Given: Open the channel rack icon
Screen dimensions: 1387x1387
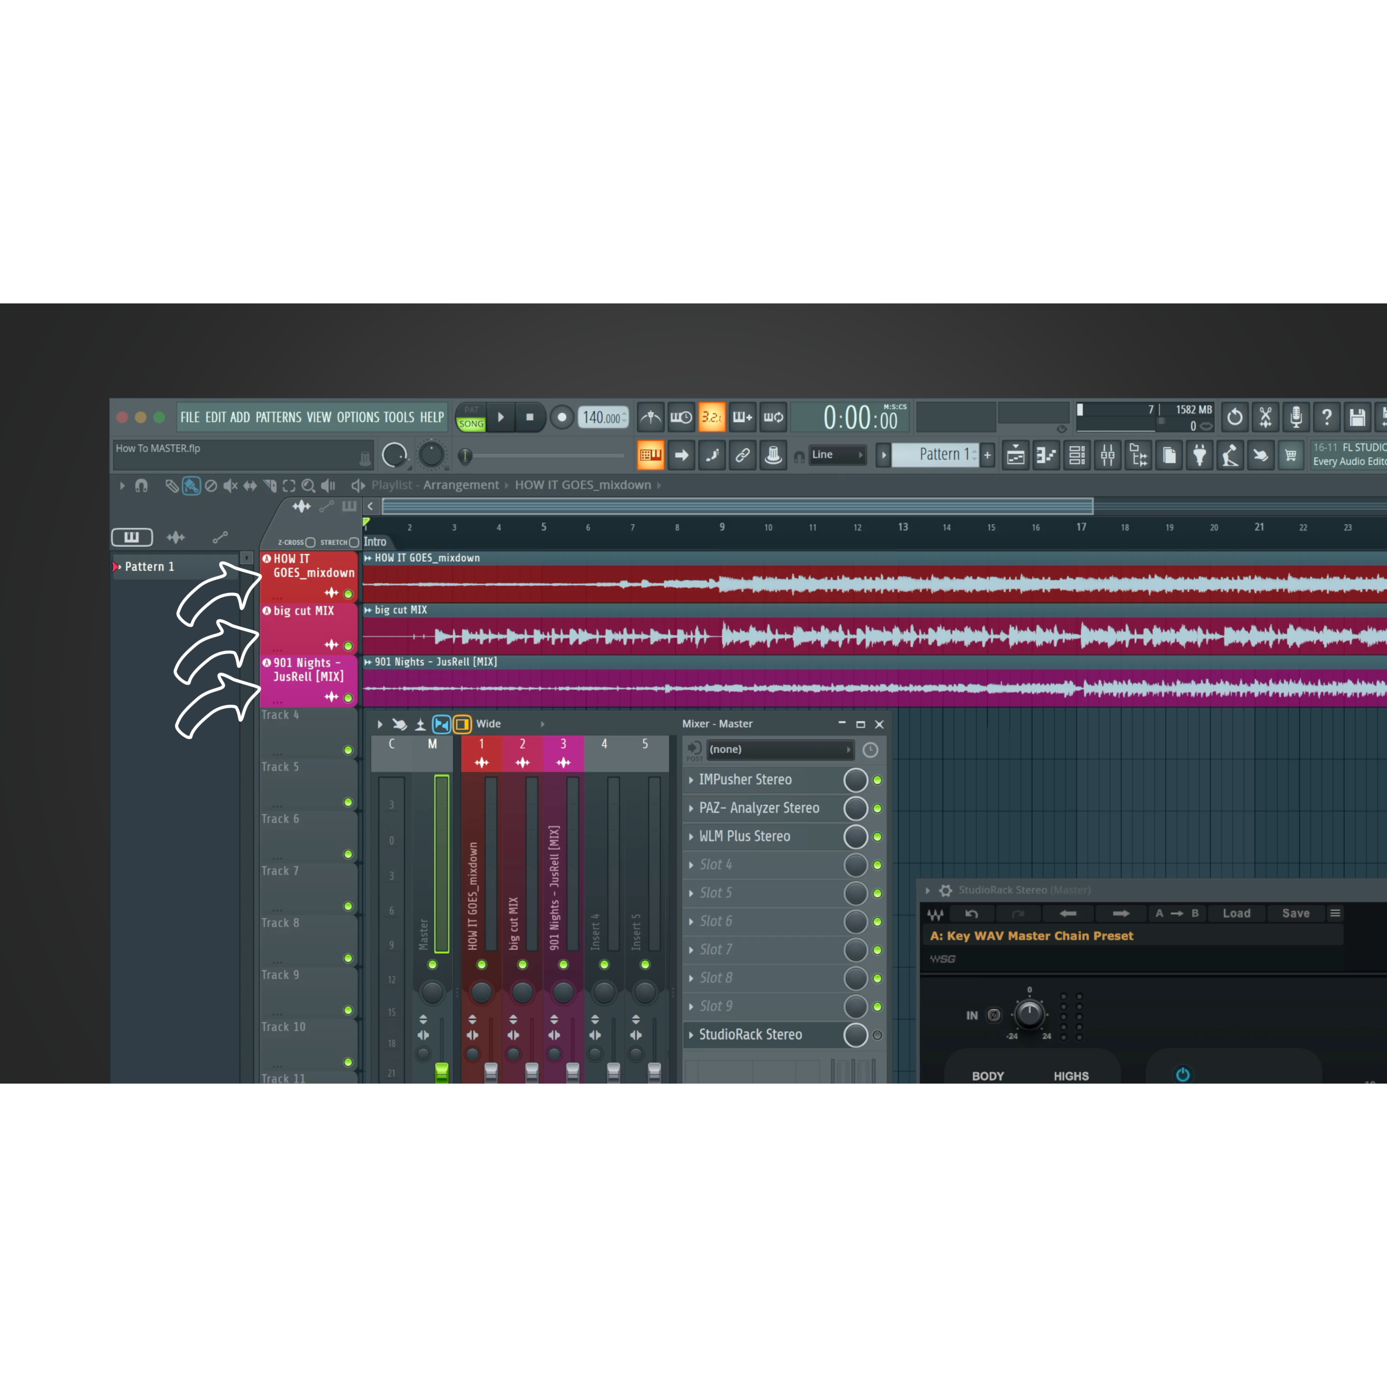Looking at the screenshot, I should tap(1077, 455).
